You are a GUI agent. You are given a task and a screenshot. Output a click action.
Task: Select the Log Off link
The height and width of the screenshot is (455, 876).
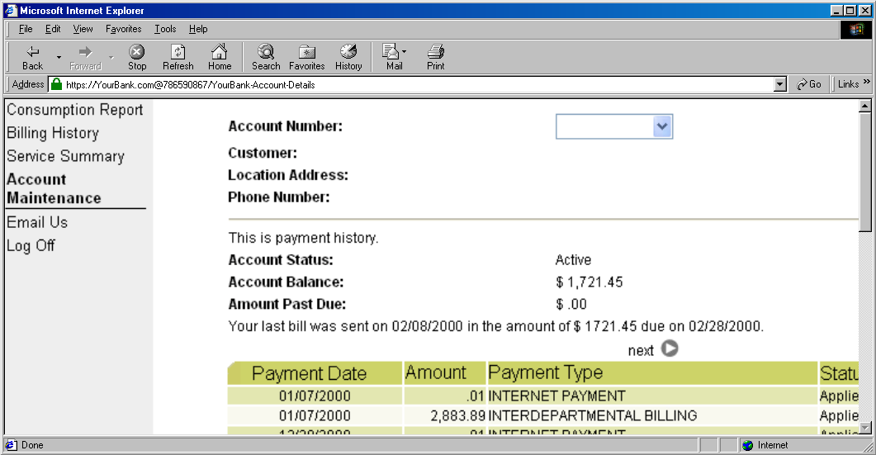click(x=31, y=245)
